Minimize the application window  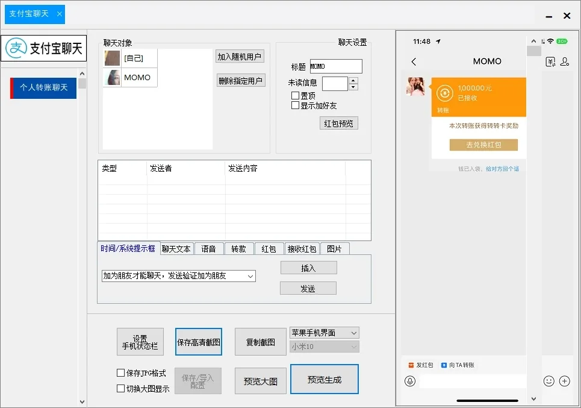pyautogui.click(x=549, y=16)
